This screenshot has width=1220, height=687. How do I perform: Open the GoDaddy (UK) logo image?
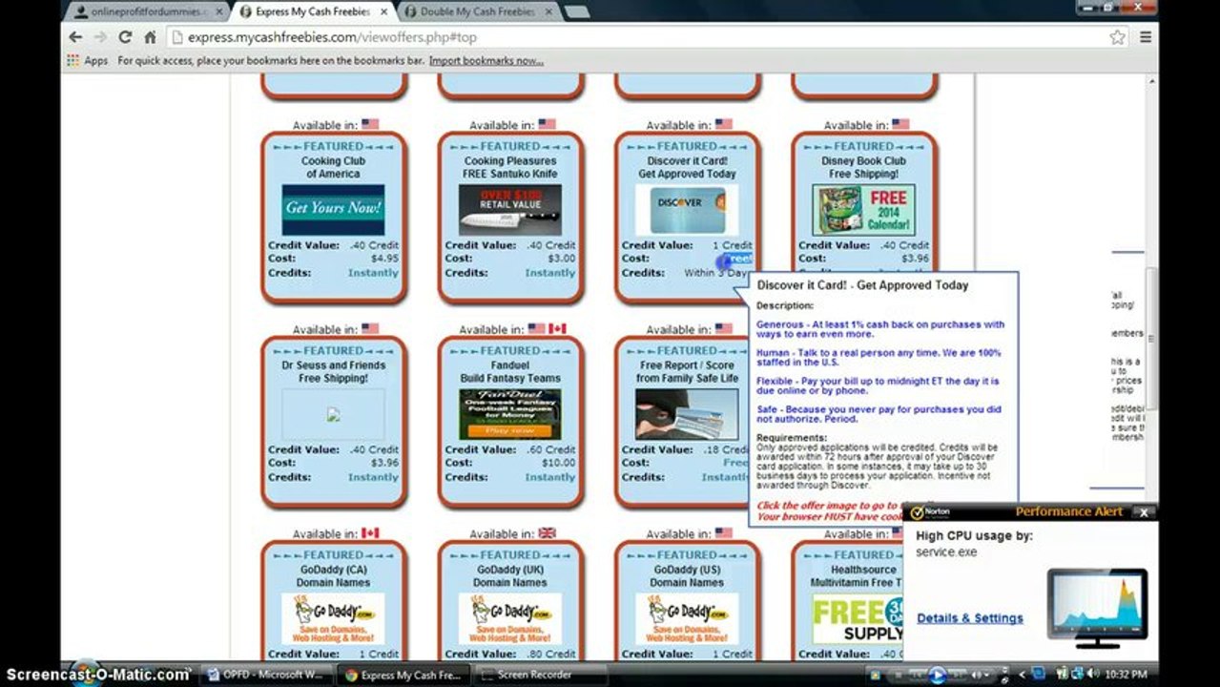tap(509, 618)
